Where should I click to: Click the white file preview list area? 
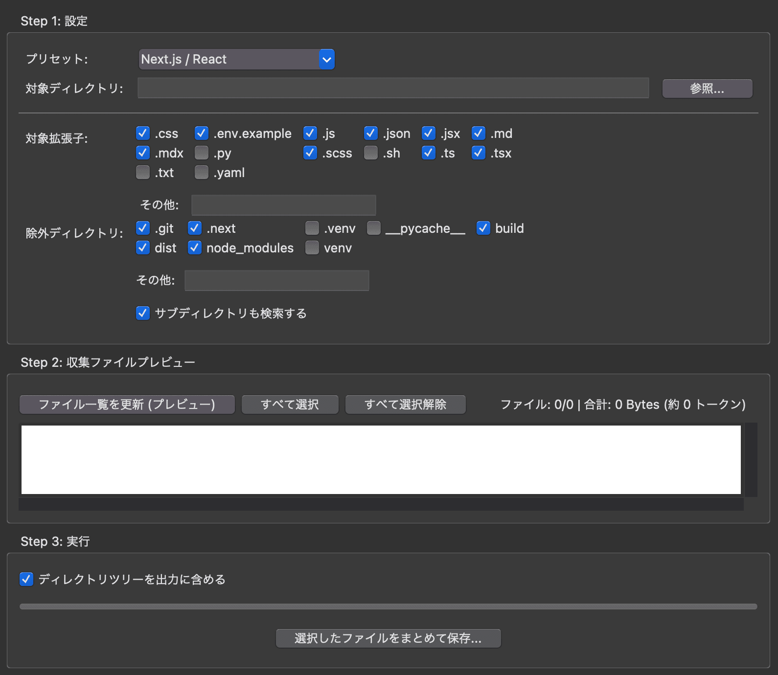coord(381,460)
